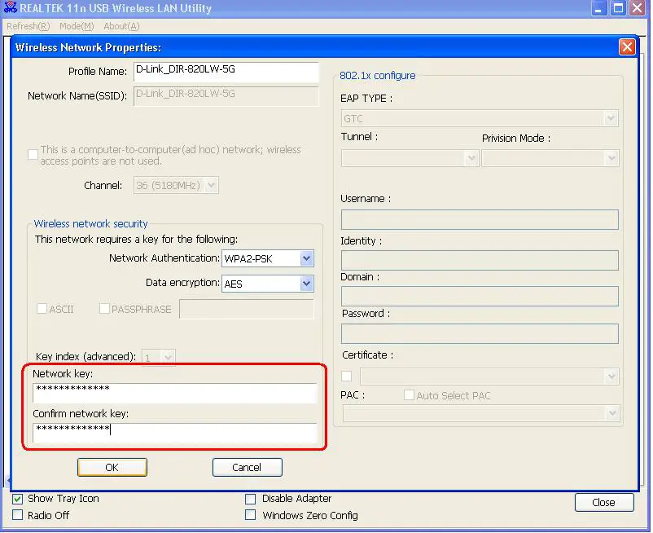Enable the Radio Off checkbox

click(18, 516)
